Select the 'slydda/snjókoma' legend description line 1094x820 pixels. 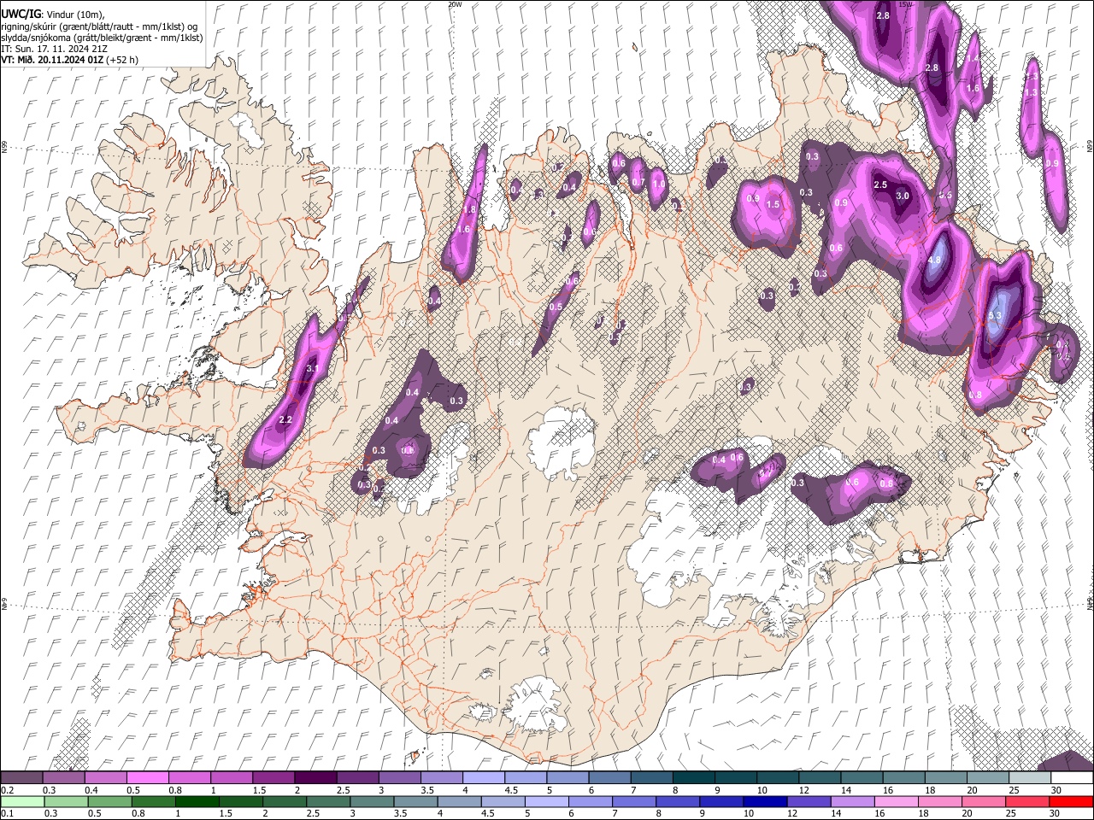click(x=102, y=38)
